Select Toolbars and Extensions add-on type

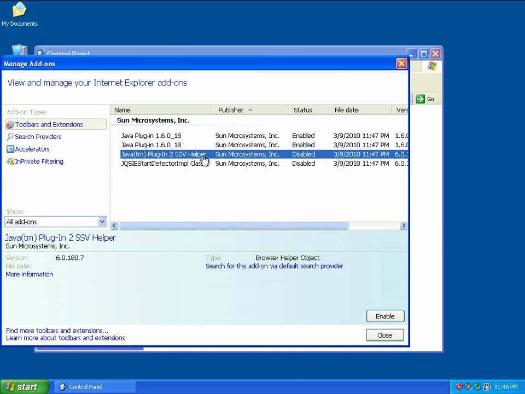tap(56, 124)
